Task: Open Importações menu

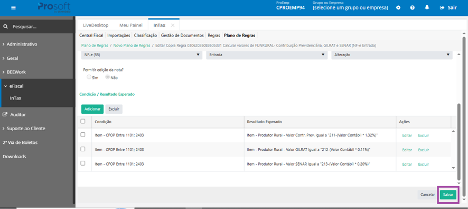Action: [118, 35]
